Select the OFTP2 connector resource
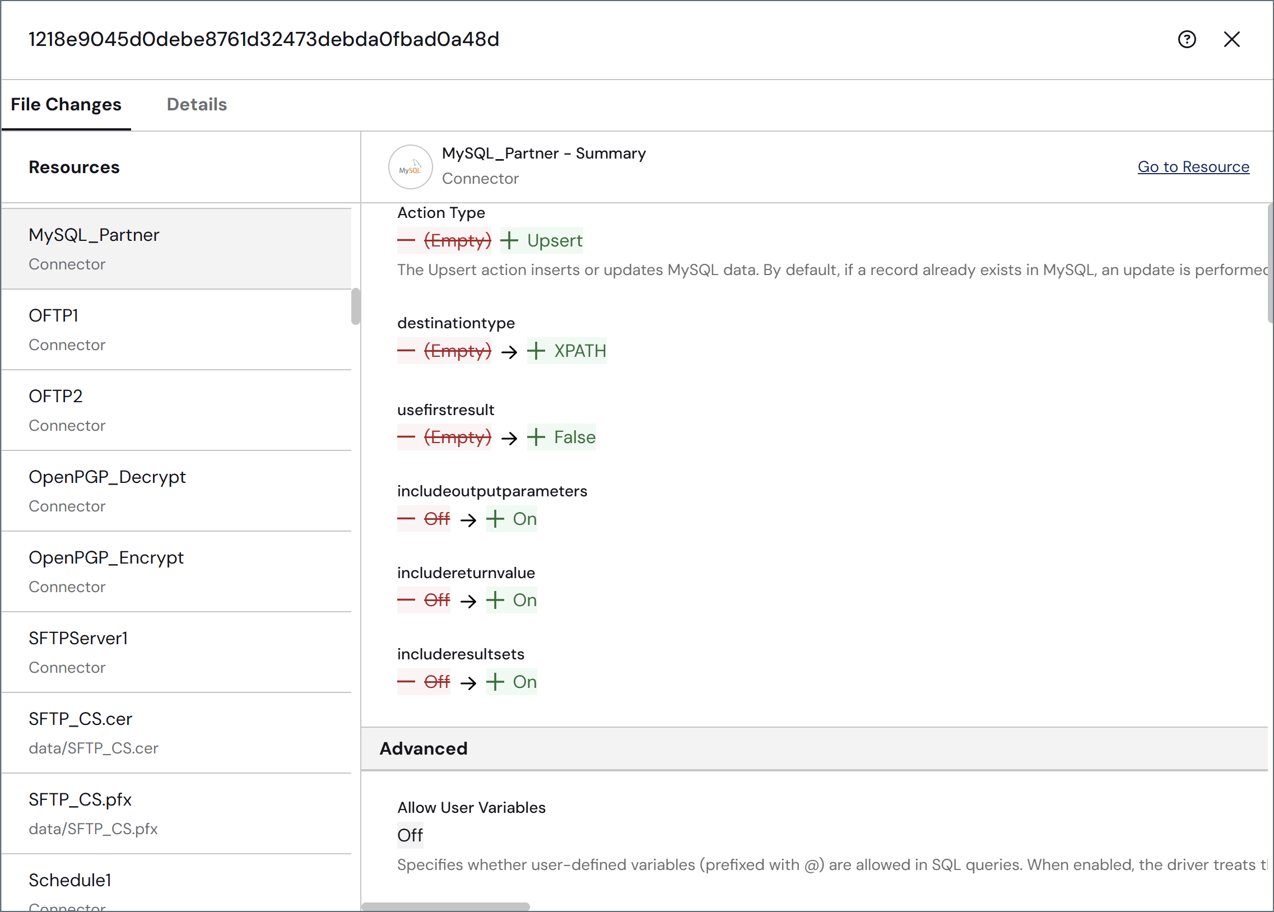 pyautogui.click(x=176, y=411)
